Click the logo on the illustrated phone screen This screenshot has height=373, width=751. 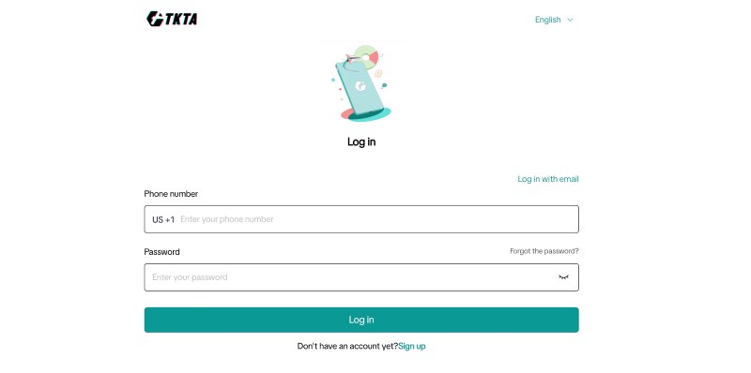click(360, 86)
